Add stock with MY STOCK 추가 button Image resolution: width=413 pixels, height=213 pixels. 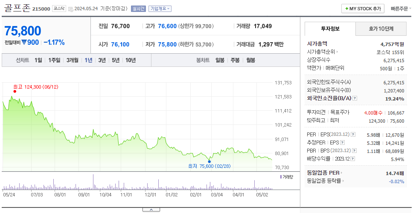tap(363, 9)
